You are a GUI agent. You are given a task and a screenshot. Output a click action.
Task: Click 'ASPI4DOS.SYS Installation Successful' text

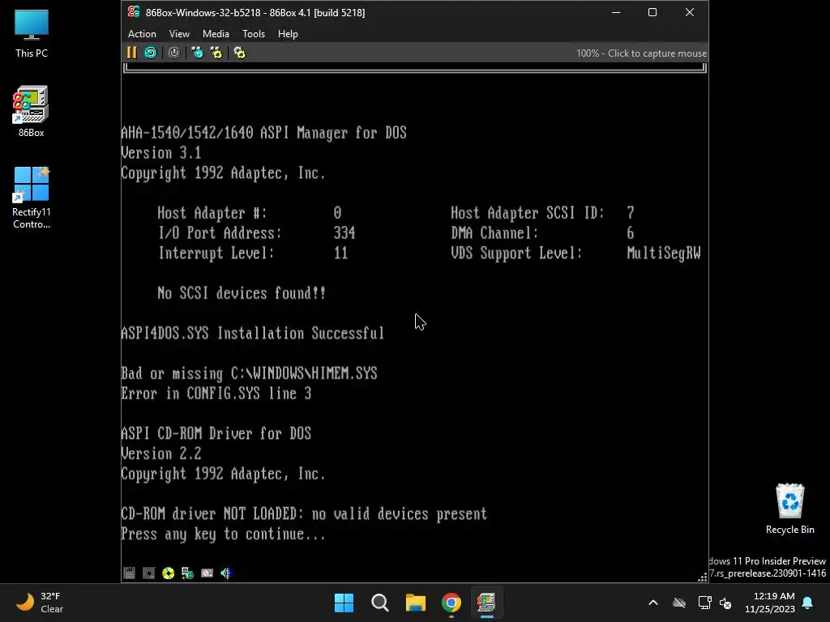pos(253,333)
